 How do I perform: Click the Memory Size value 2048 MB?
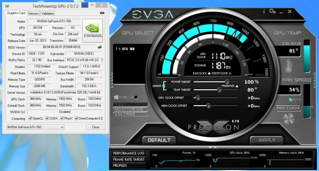coord(39,86)
